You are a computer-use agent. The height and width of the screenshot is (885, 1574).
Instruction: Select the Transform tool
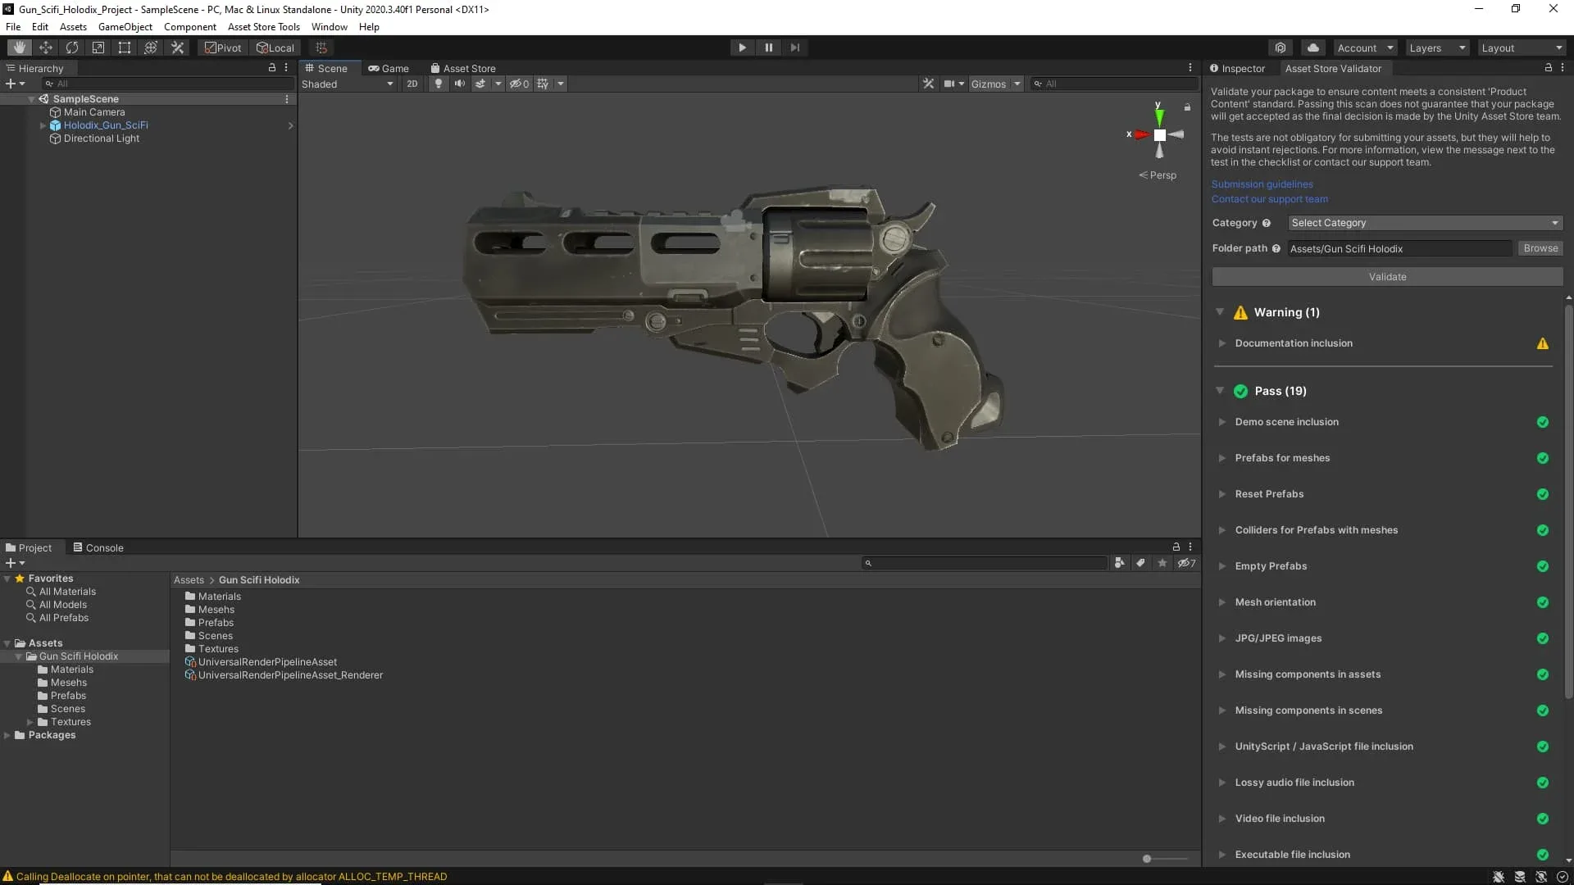tap(151, 48)
